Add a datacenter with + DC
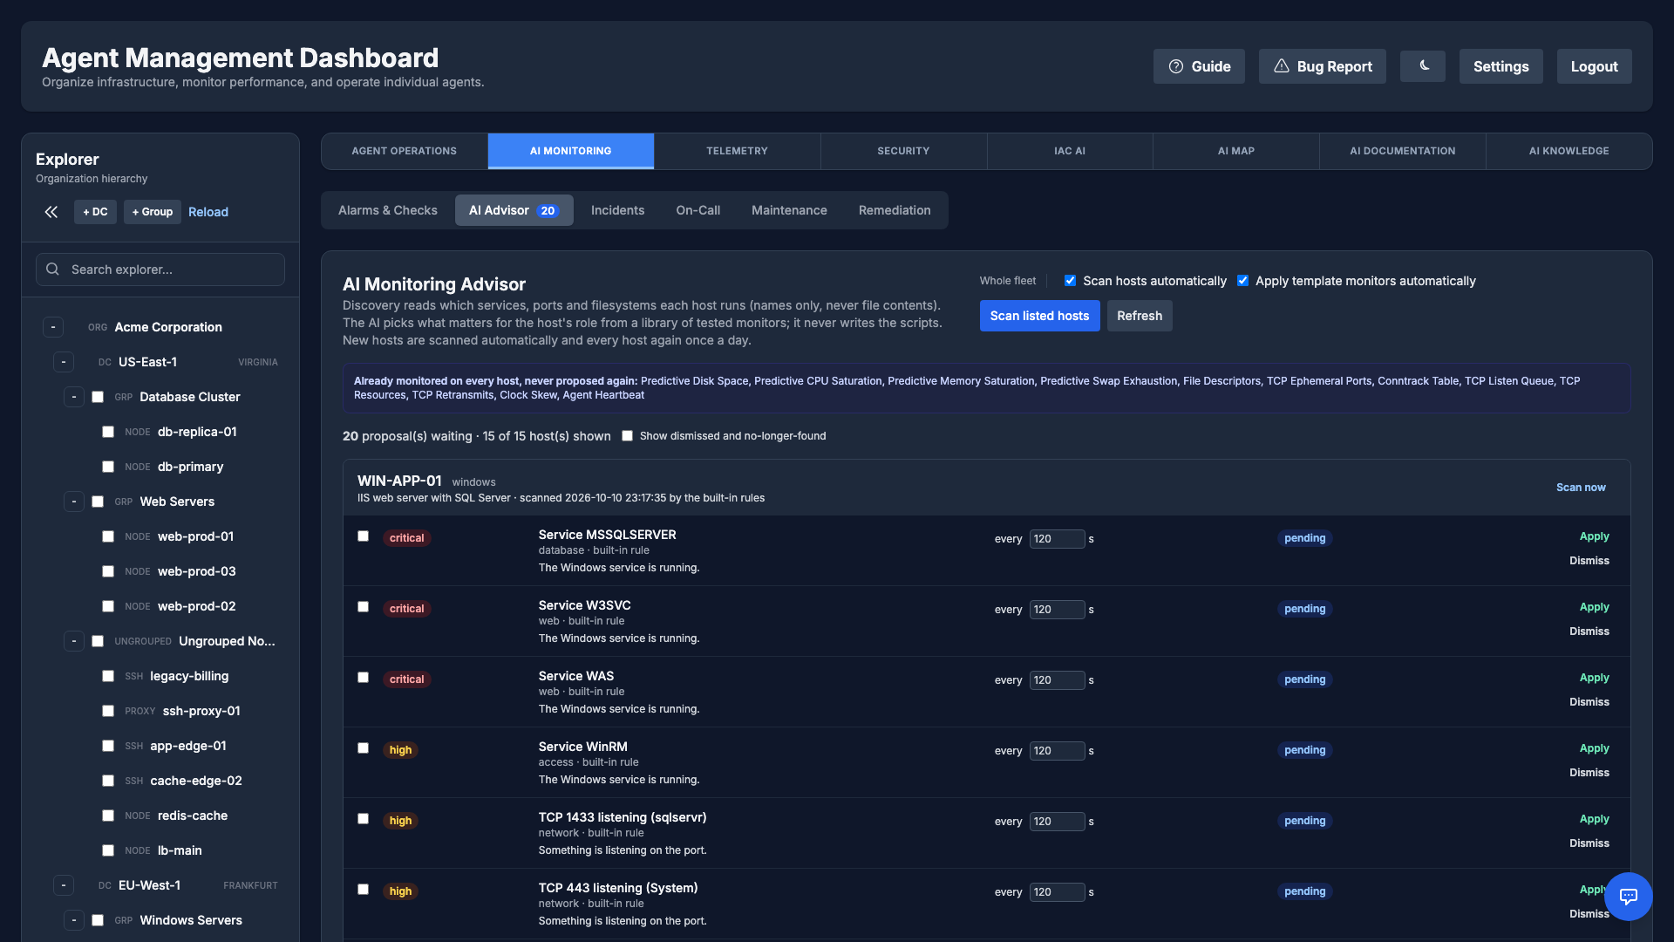The width and height of the screenshot is (1674, 942). [x=95, y=212]
